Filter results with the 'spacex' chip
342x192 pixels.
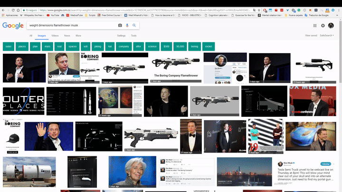point(72,47)
